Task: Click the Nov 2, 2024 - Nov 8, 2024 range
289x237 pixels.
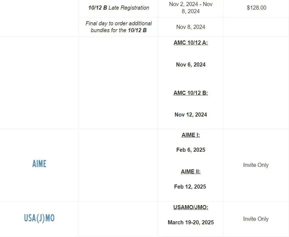Action: 190,8
